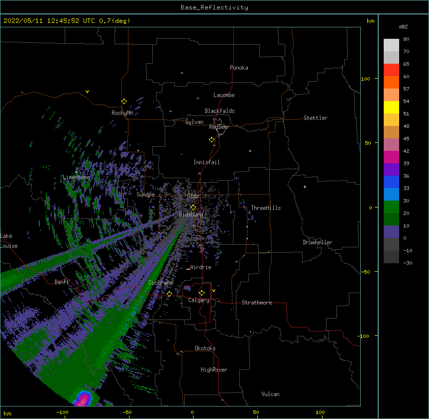Select the Drumheller city label

[318, 242]
